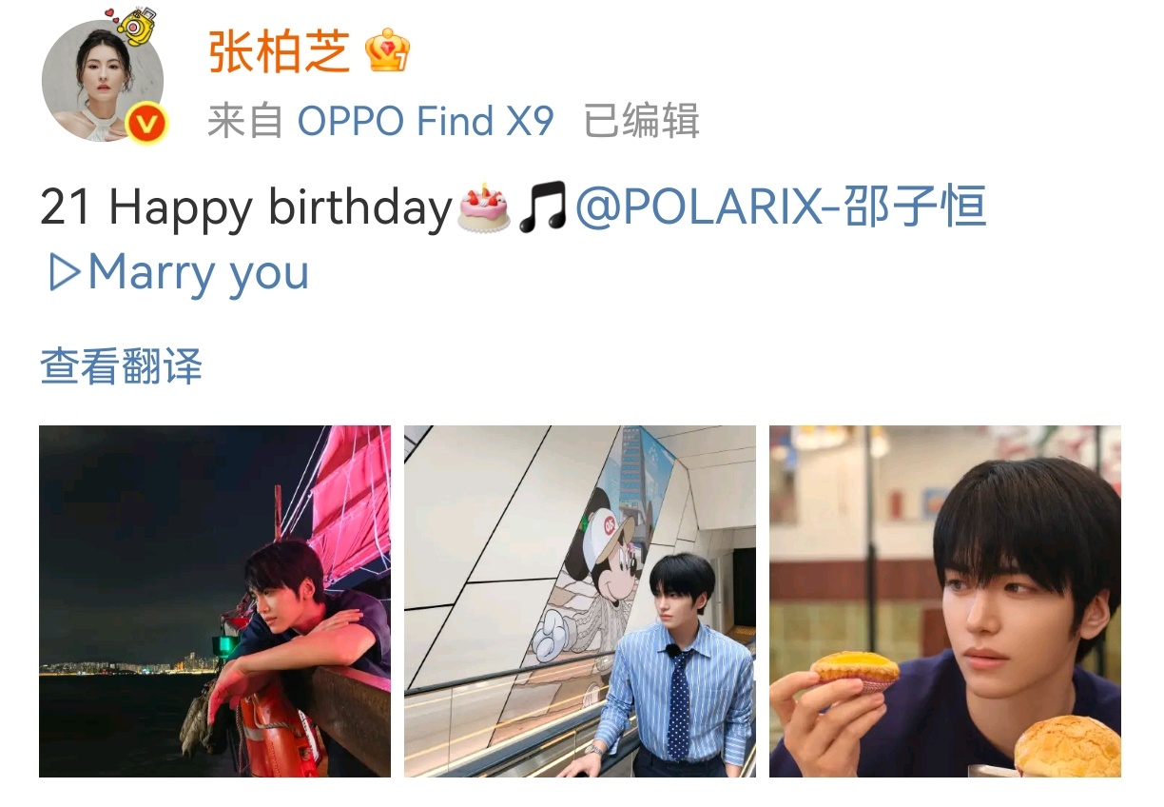Viewport: 1164px width, 807px height.
Task: Tap the Happy birthday post text
Action: click(280, 209)
